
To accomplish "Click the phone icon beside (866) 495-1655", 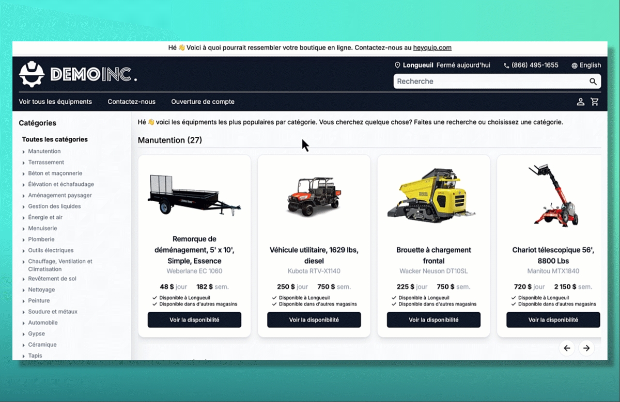I will (506, 66).
